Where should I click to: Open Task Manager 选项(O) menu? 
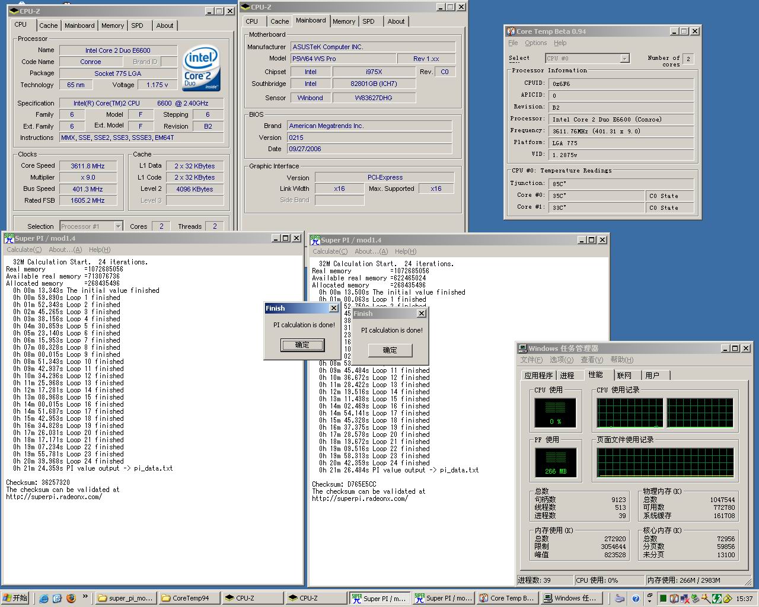click(562, 360)
